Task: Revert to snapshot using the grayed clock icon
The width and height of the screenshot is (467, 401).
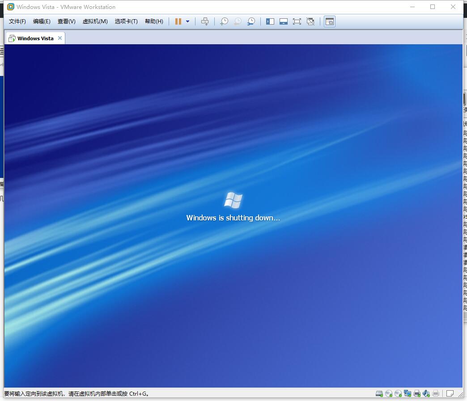Action: click(x=238, y=21)
